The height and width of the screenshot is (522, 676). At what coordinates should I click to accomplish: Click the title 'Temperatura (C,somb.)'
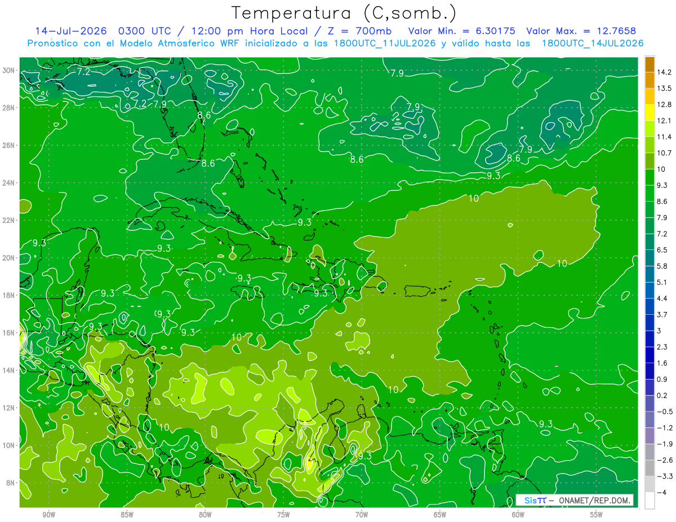point(344,13)
